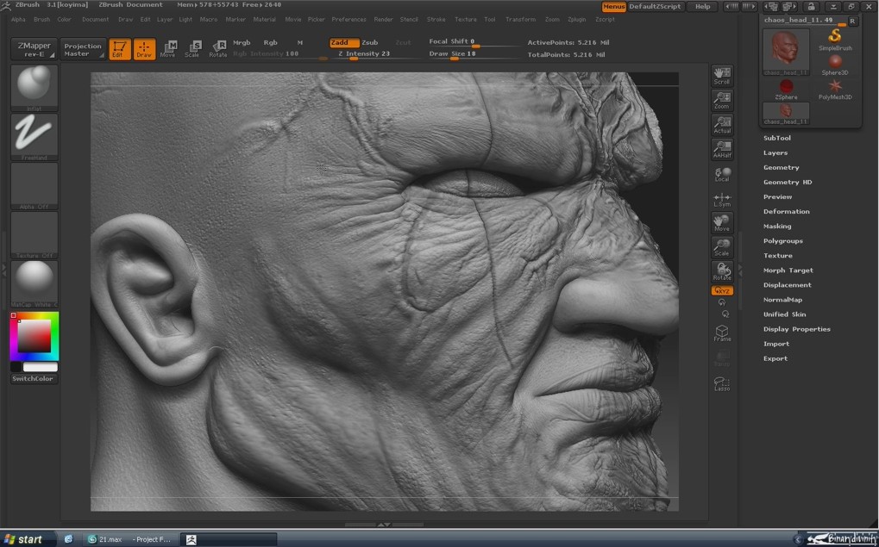The image size is (879, 547).
Task: Open the FreeHand stroke selector
Action: tap(35, 137)
